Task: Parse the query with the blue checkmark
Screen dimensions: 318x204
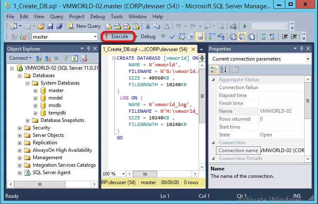Action: click(172, 37)
